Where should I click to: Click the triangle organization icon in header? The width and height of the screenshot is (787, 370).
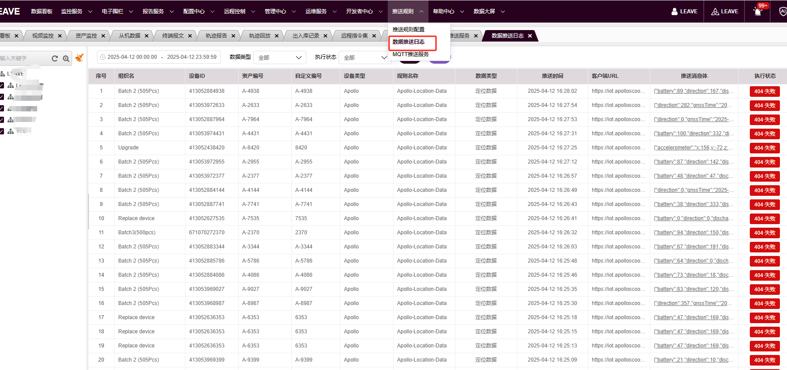point(715,11)
